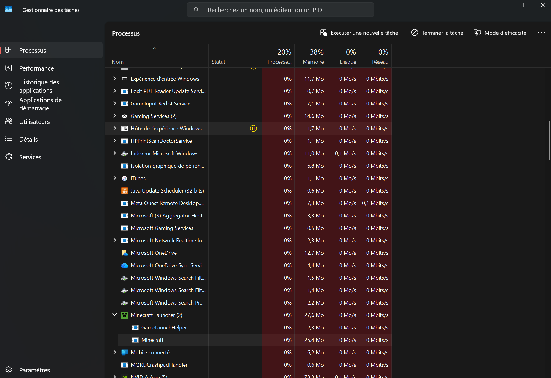
Task: Click the Paramètres gear icon
Action: 9,370
